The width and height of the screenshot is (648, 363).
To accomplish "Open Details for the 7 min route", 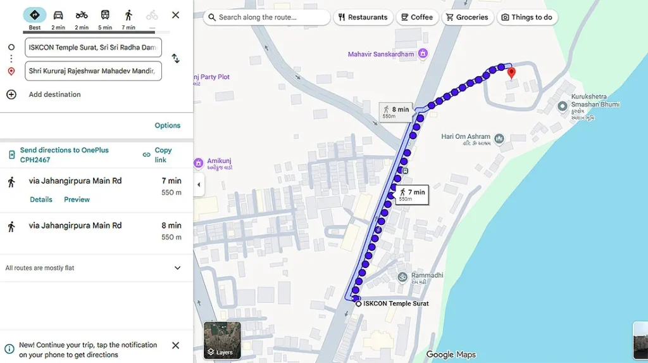I will [x=41, y=200].
